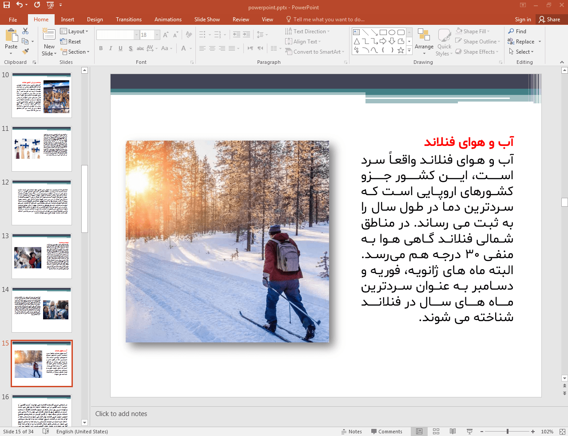Open the Shape Outline dropdown
The image size is (568, 436).
(478, 41)
